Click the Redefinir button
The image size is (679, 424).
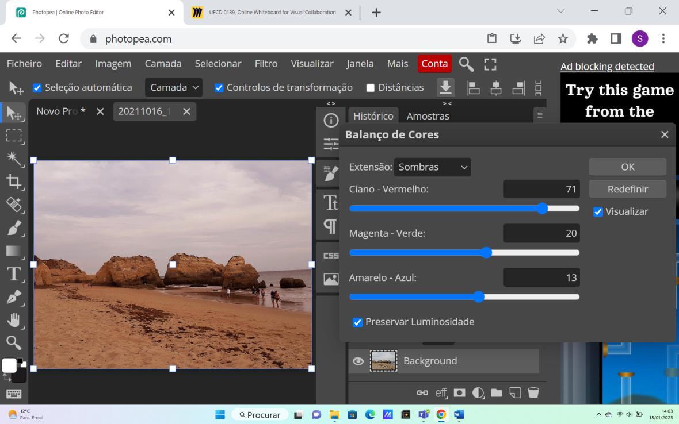(627, 189)
